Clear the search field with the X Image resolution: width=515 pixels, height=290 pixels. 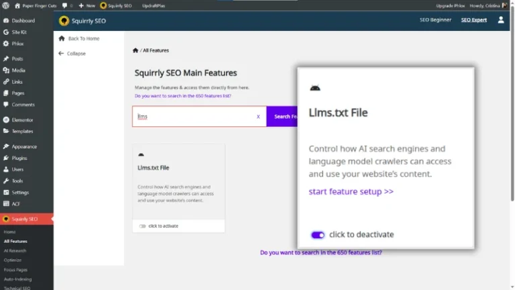258,116
